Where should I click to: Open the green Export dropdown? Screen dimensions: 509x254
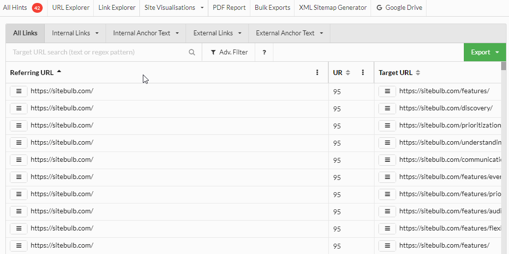click(484, 52)
